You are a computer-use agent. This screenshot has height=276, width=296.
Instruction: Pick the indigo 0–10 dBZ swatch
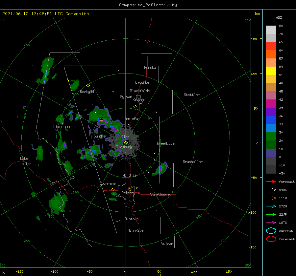[x=271, y=153]
